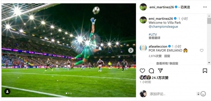
Task: Toggle the 已关注 following button
Action: pos(185,7)
